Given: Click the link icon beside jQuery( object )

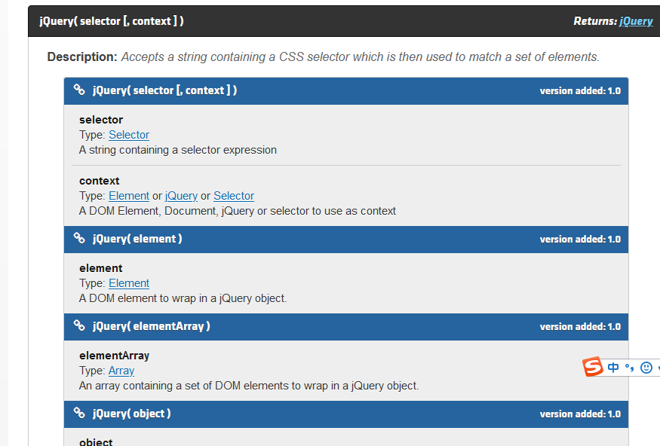Looking at the screenshot, I should [x=79, y=414].
